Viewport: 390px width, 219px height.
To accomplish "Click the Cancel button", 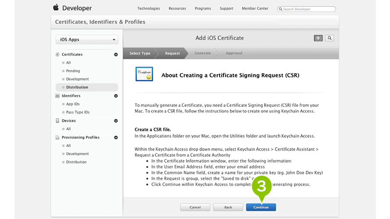I will point(195,207).
